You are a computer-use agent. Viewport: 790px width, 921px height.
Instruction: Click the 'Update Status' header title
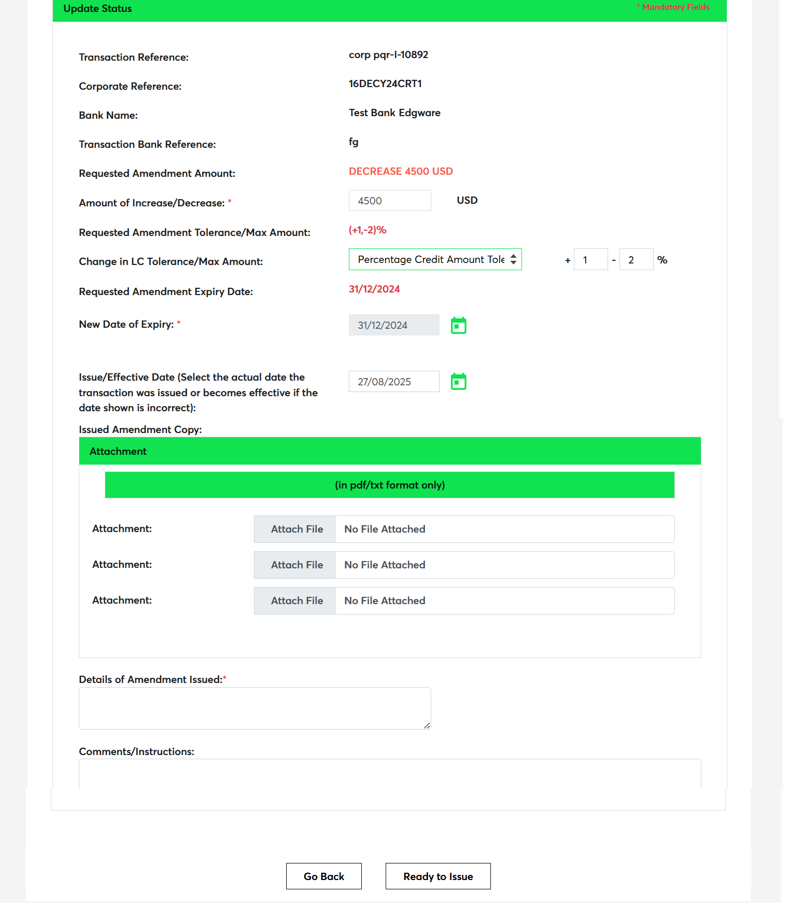97,8
